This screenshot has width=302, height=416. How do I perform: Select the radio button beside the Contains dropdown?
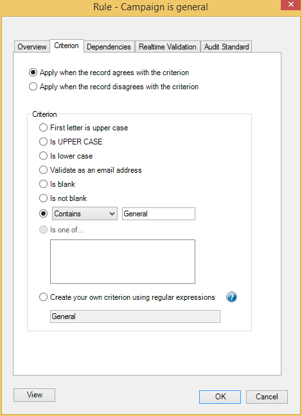pos(43,214)
